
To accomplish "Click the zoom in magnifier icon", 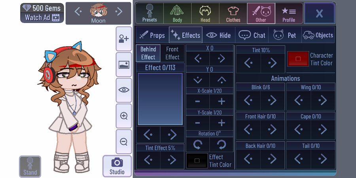I will coord(124,116).
